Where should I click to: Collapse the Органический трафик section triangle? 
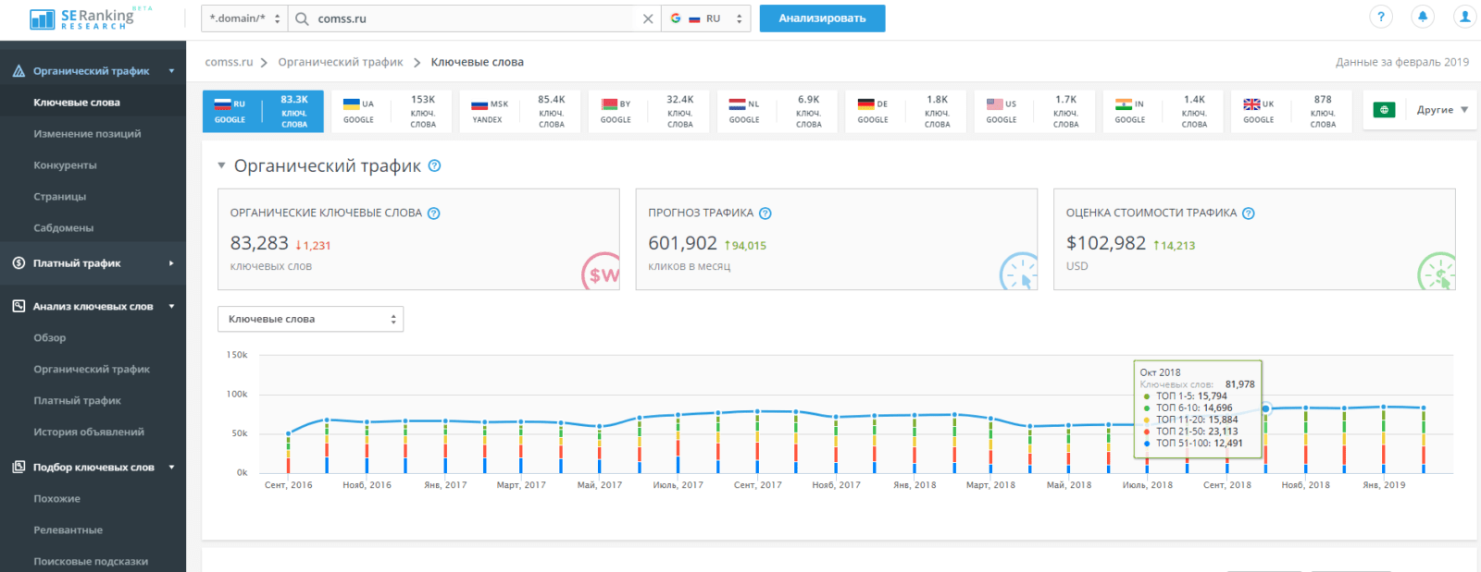(x=221, y=166)
